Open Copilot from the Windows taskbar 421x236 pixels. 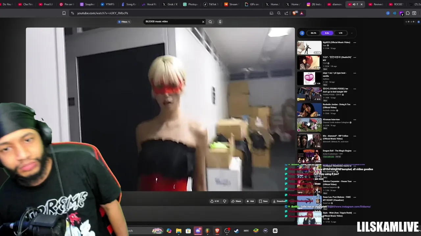(169, 231)
